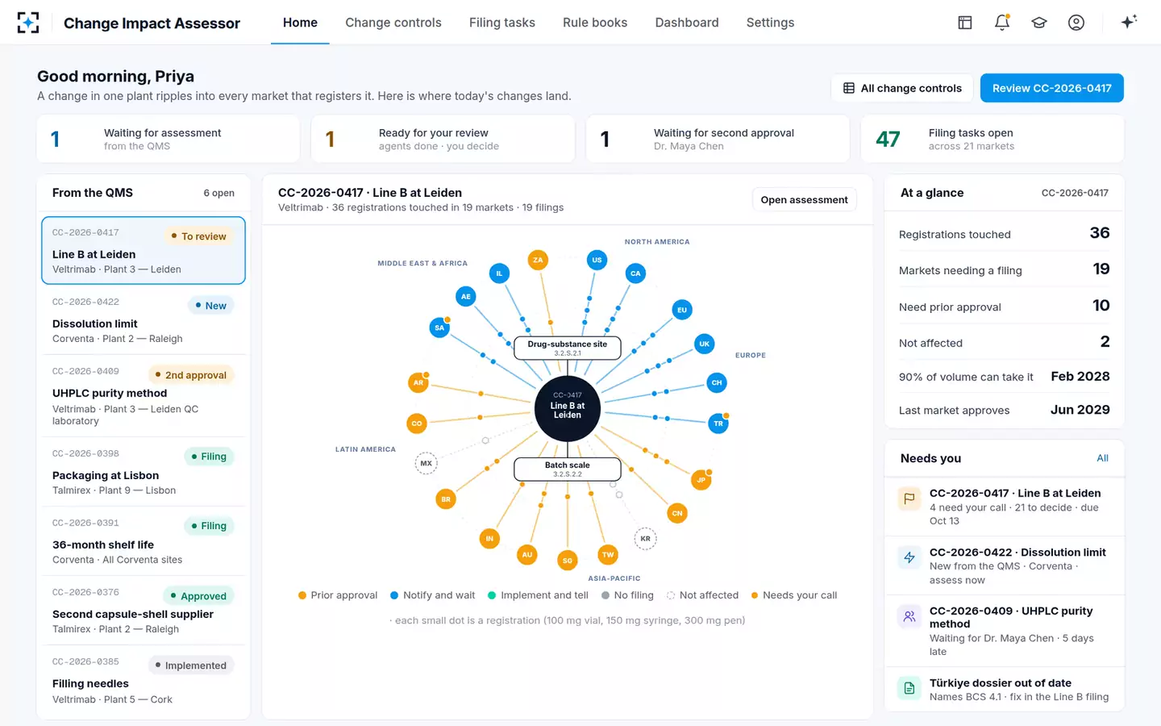1161x726 pixels.
Task: Choose the BR market node
Action: coord(446,499)
